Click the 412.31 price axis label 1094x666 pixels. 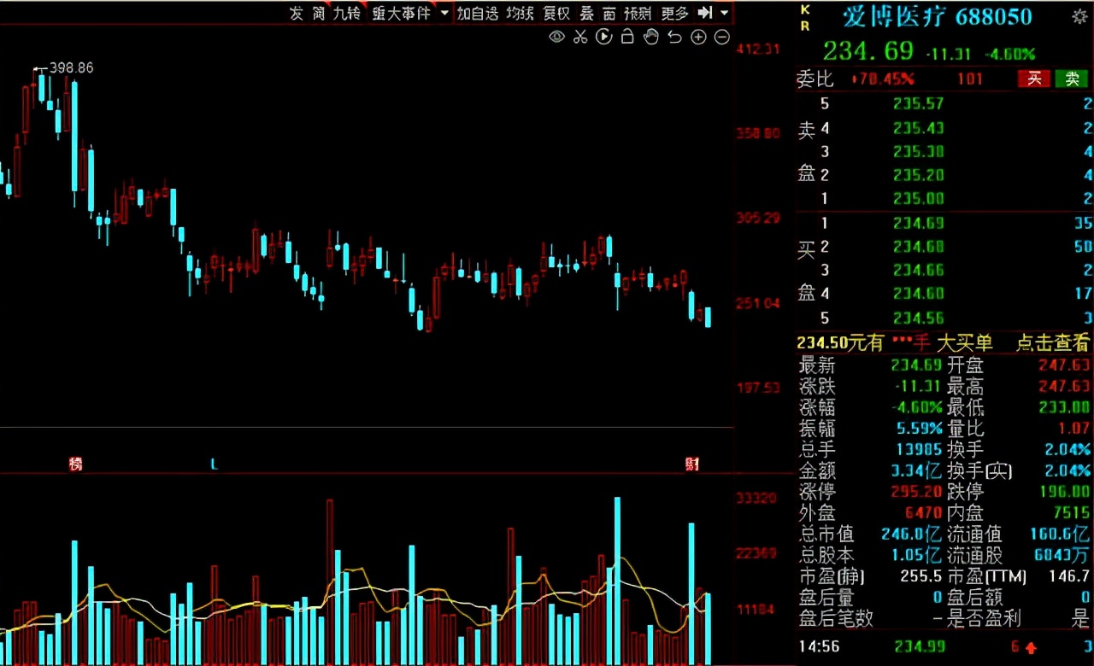758,50
